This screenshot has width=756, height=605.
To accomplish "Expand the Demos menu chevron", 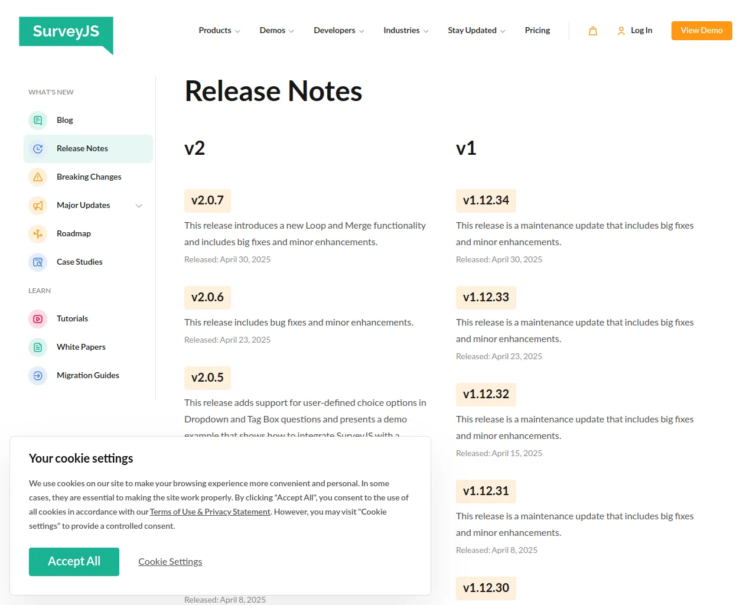I will pos(291,31).
